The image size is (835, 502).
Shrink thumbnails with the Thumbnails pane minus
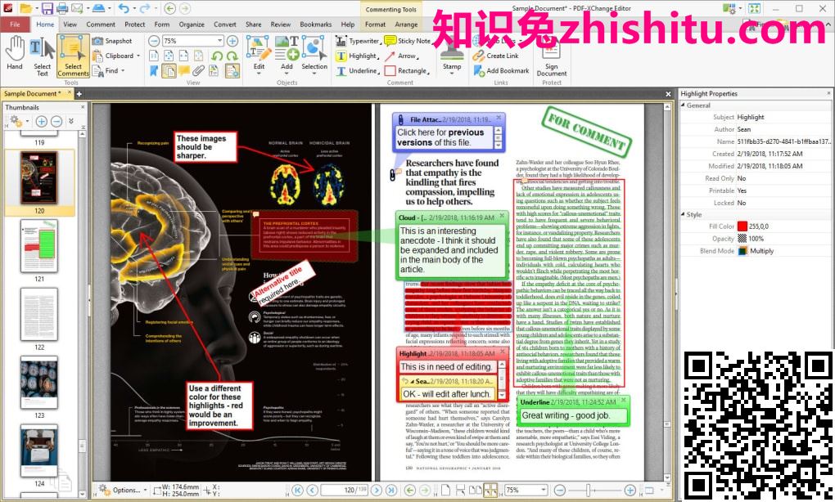[56, 122]
